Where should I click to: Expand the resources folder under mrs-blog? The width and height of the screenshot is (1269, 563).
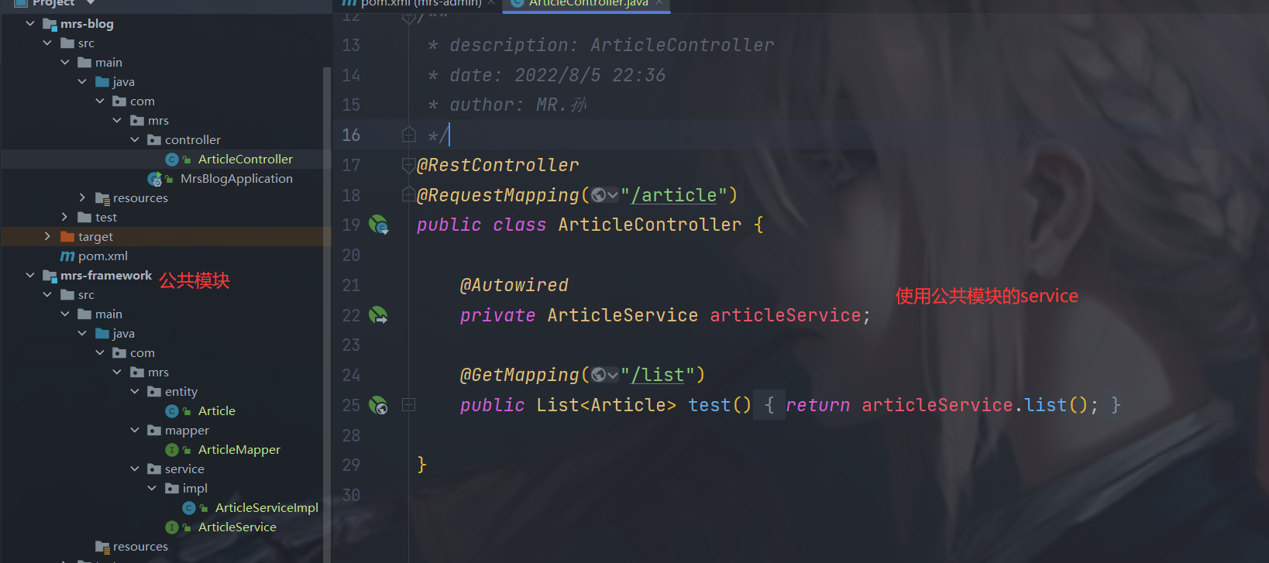point(82,197)
